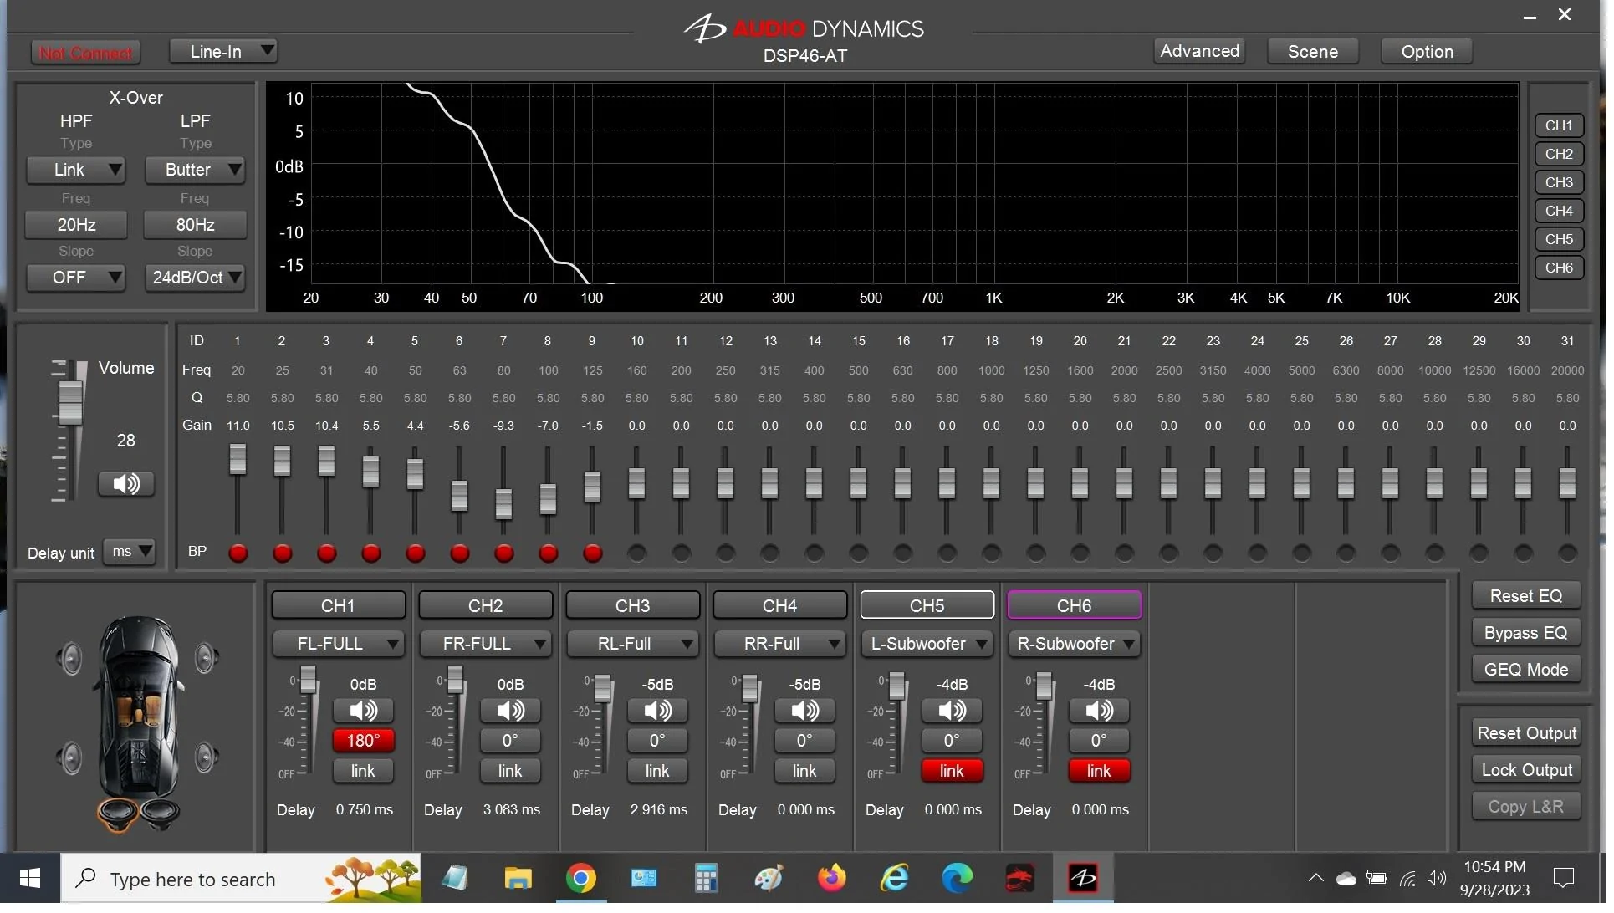Click the LPF Freq 80Hz field

195,225
